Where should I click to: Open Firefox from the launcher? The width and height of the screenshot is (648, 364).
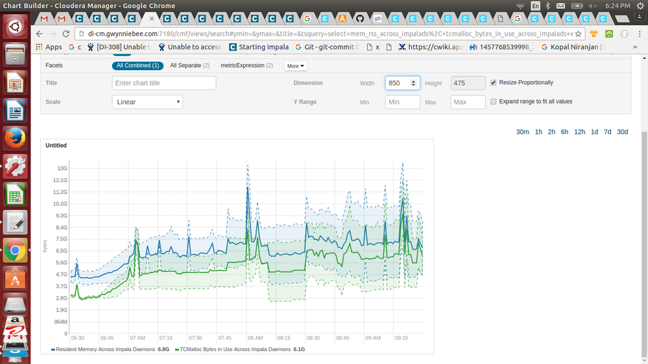point(14,139)
